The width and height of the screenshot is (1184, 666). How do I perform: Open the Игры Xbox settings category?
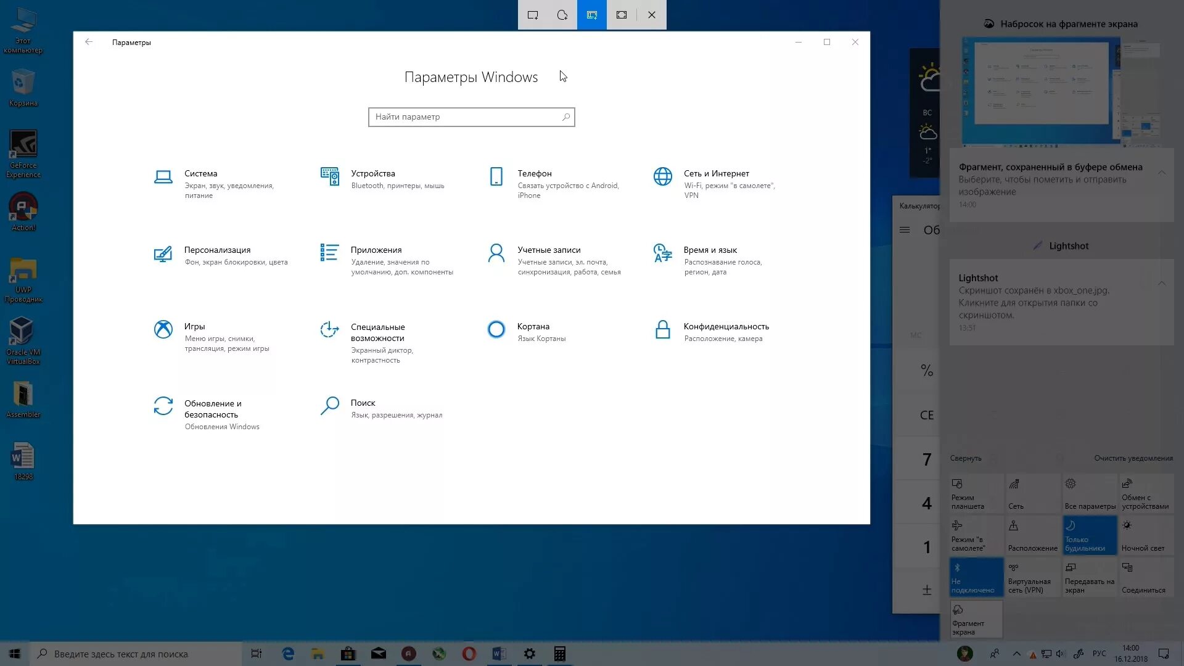[195, 327]
